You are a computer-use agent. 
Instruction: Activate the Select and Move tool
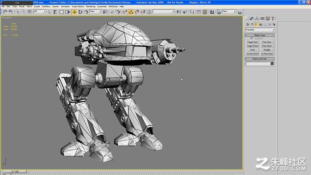click(x=74, y=12)
